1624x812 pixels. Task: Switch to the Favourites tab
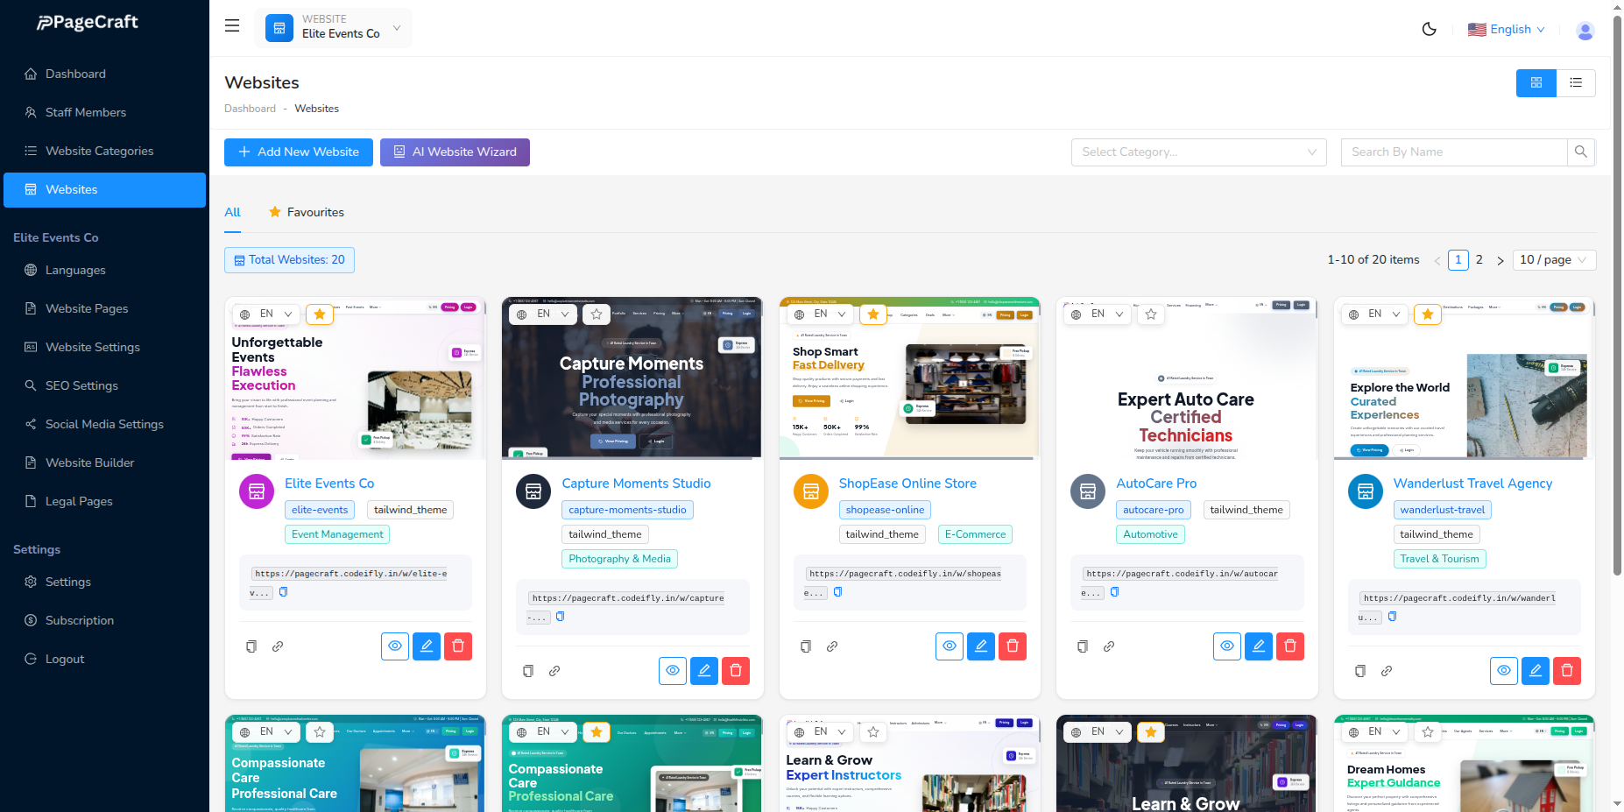(x=315, y=212)
